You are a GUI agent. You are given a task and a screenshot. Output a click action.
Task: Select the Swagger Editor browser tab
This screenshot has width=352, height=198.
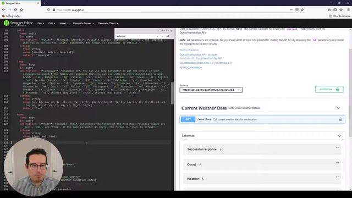click(20, 3)
